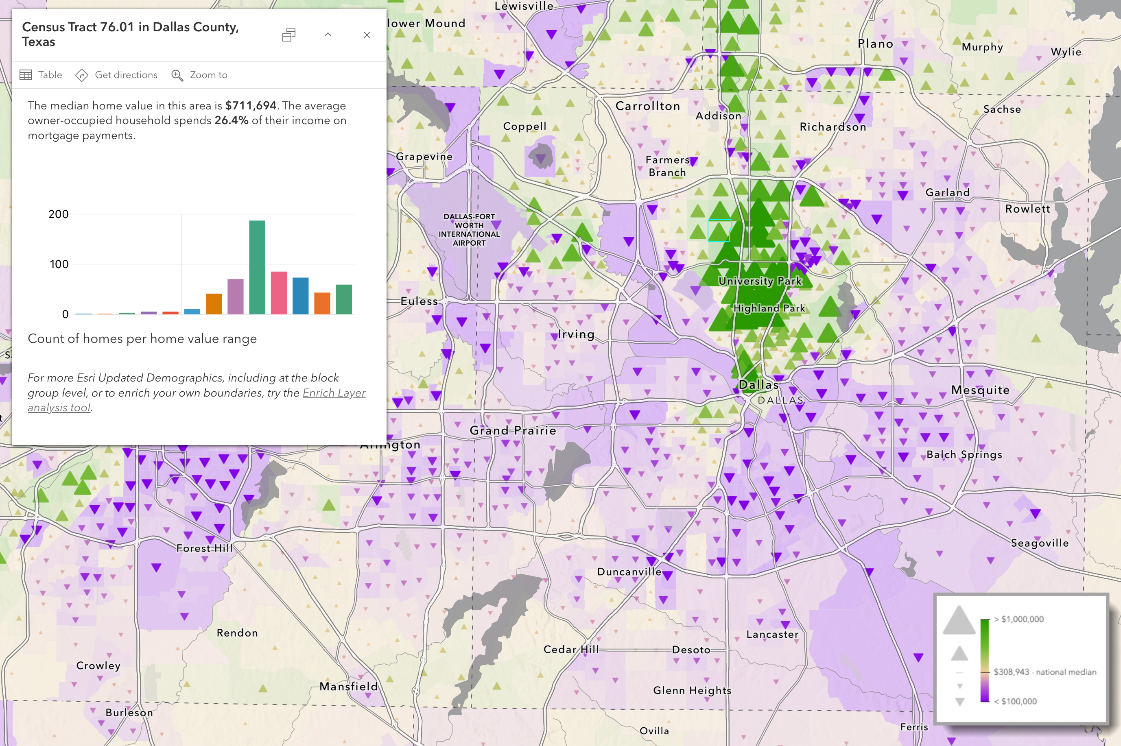Click the Mesquite city label
The height and width of the screenshot is (746, 1121).
coord(980,390)
